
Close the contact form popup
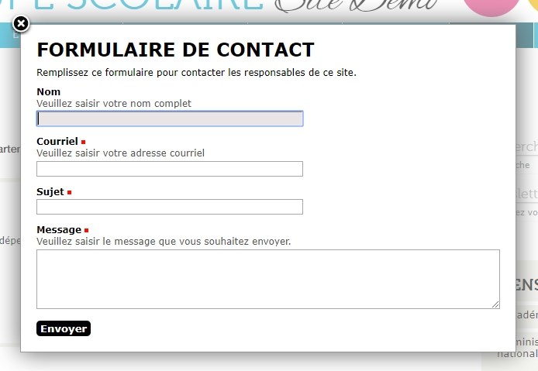(21, 24)
